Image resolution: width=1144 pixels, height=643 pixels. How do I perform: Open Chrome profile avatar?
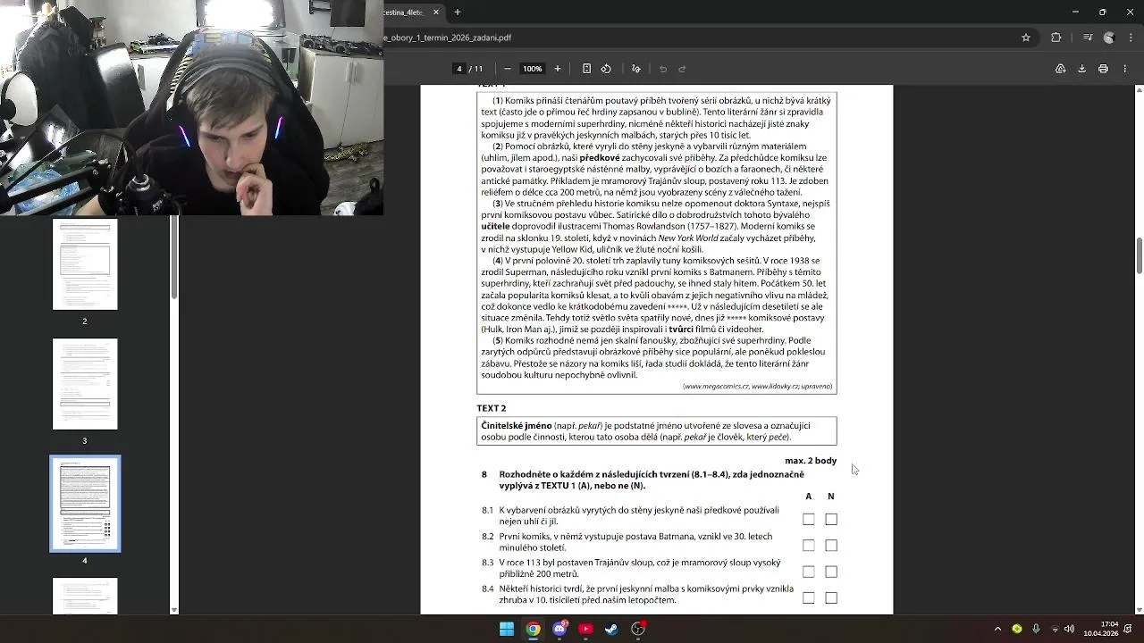[1109, 38]
